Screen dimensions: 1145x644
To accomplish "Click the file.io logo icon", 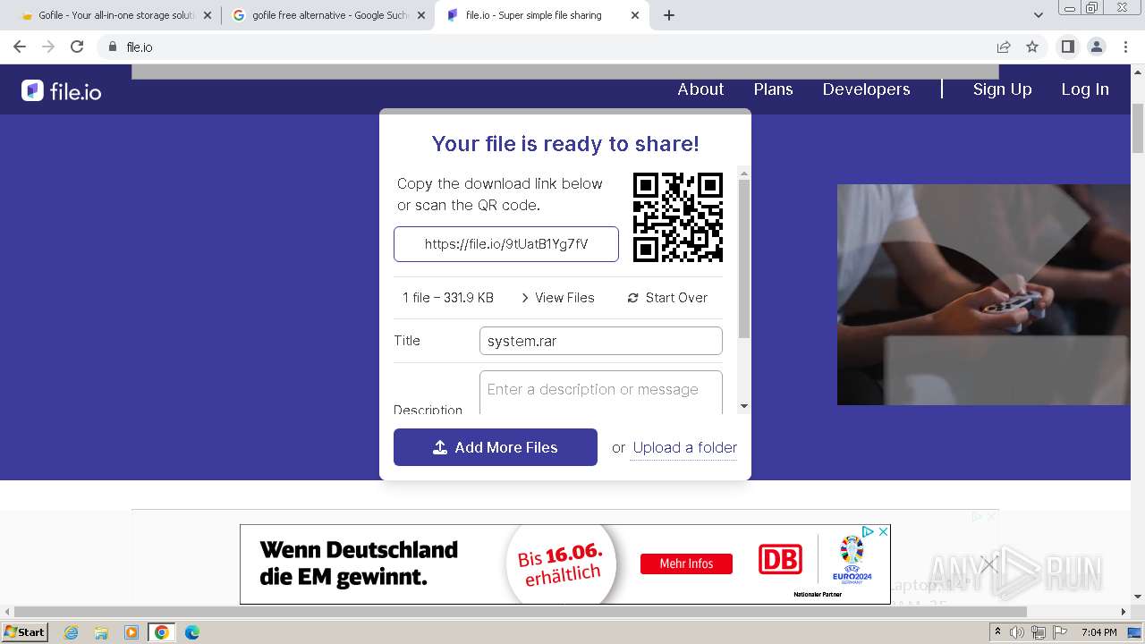I will tap(32, 90).
